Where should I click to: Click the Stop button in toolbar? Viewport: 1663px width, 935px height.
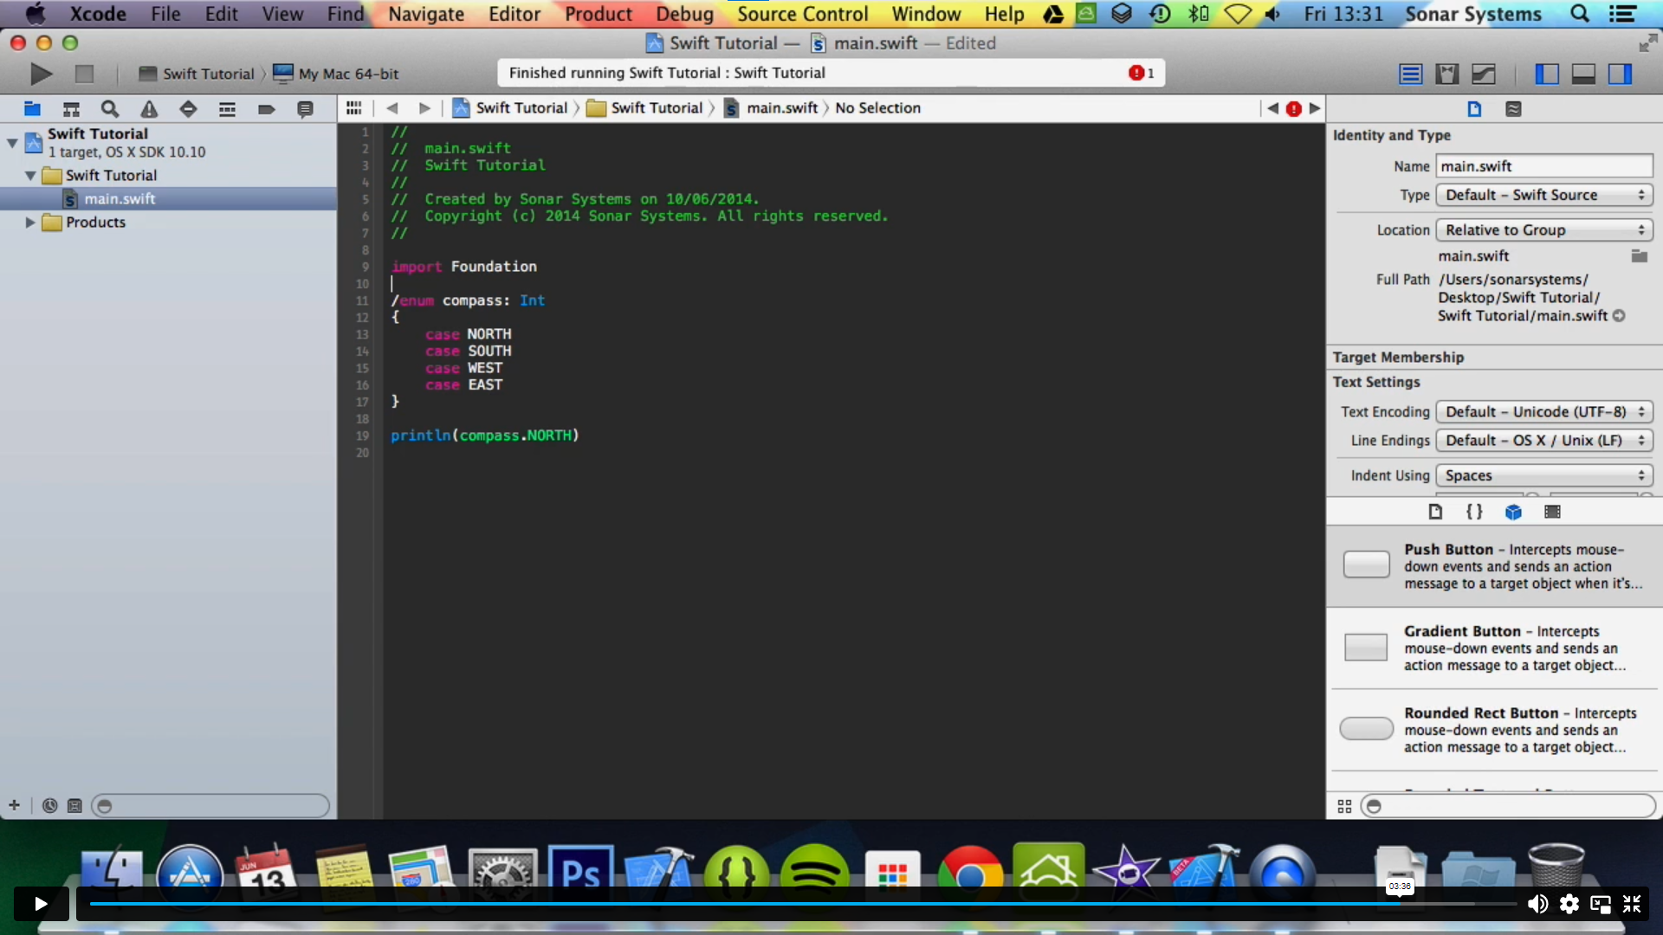coord(83,72)
